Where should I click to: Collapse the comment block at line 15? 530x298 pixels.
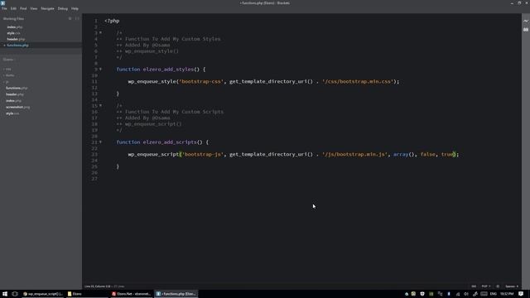(x=100, y=106)
